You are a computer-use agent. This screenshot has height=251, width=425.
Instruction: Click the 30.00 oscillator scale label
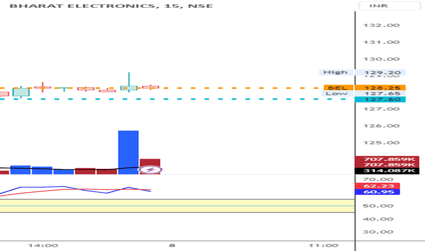pos(378,232)
